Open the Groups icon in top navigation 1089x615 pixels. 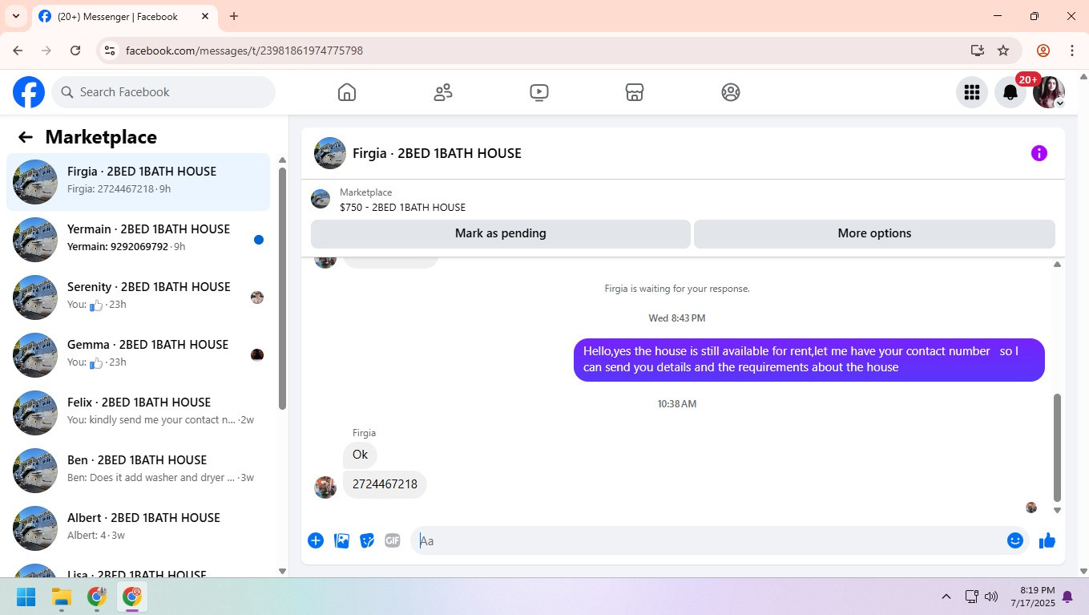(731, 92)
